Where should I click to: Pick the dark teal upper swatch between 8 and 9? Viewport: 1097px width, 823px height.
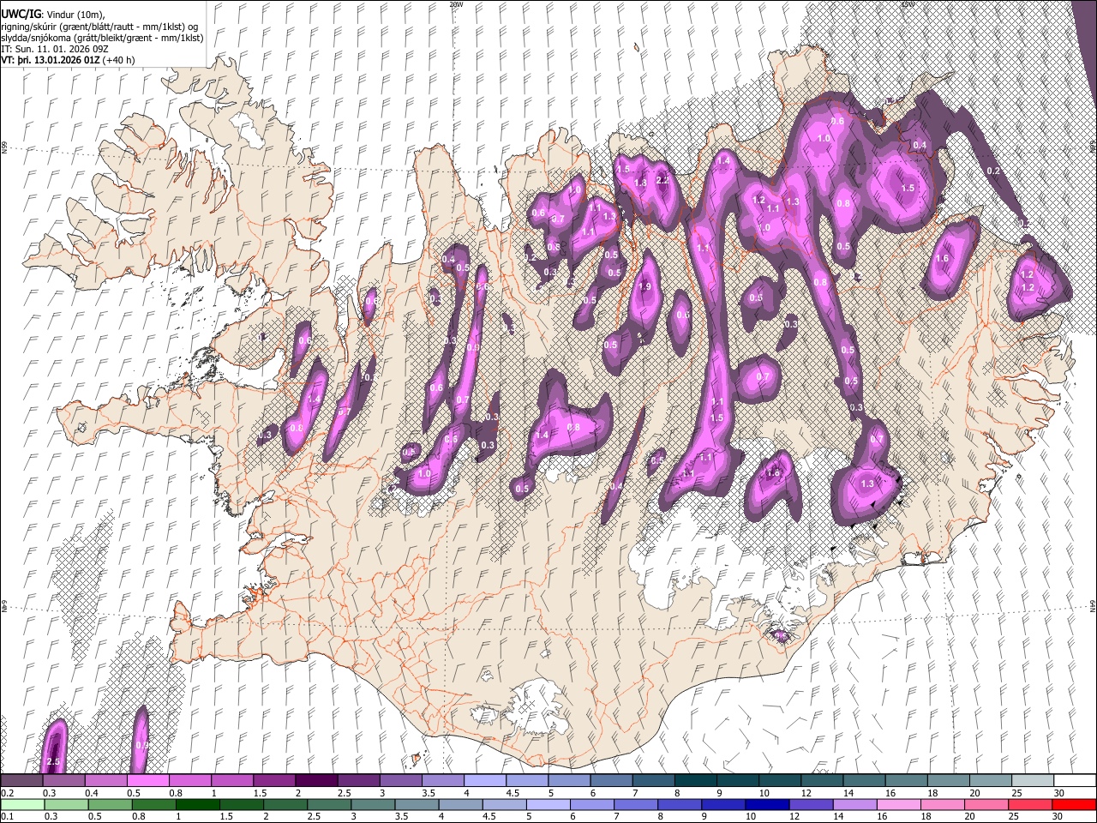click(696, 781)
